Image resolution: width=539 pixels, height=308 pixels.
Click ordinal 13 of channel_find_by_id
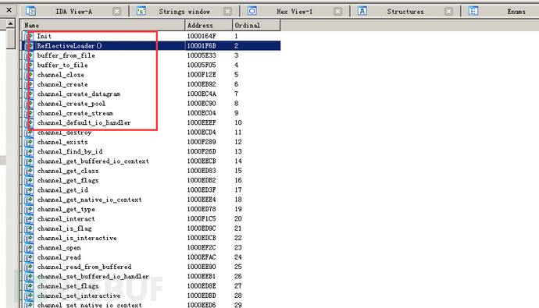pyautogui.click(x=238, y=151)
